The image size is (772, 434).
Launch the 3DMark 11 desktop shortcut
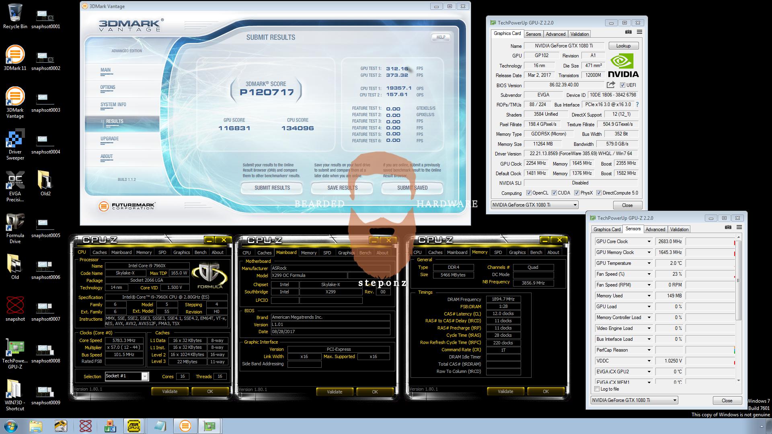(x=15, y=58)
